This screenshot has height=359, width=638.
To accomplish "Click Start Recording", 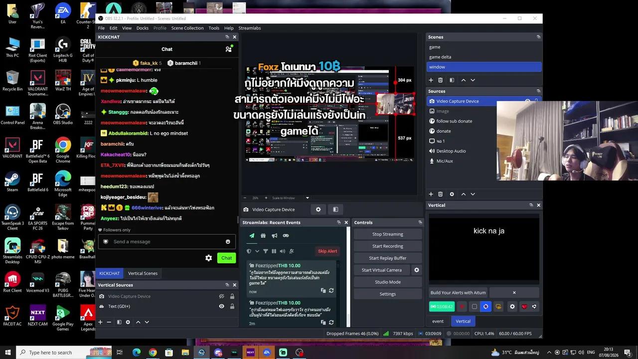I will coord(388,246).
